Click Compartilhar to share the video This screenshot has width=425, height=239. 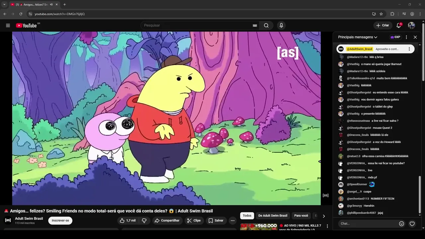pos(167,220)
